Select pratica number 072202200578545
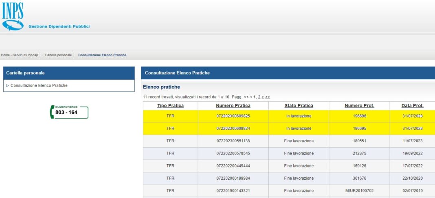This screenshot has width=435, height=198. [233, 153]
